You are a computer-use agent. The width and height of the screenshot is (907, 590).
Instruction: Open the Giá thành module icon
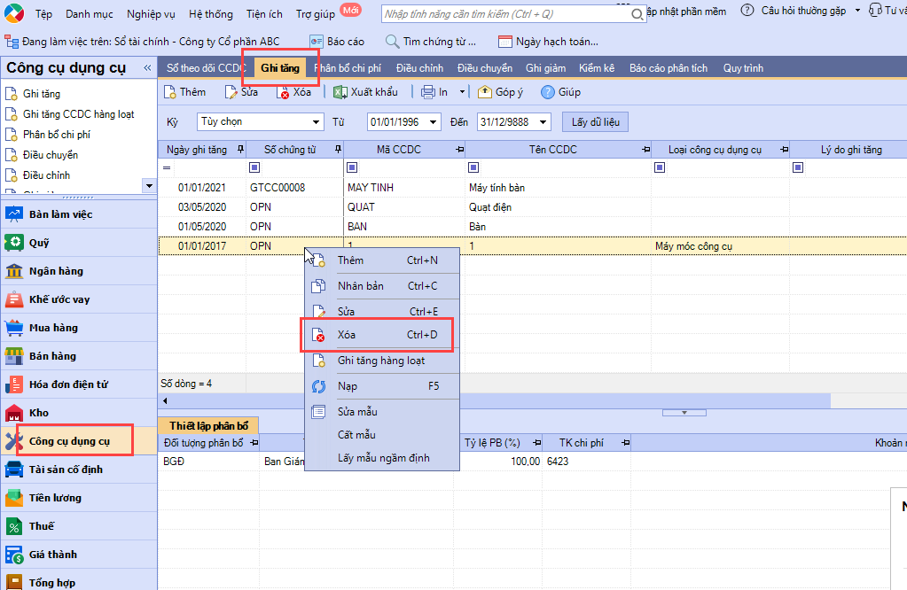[14, 555]
